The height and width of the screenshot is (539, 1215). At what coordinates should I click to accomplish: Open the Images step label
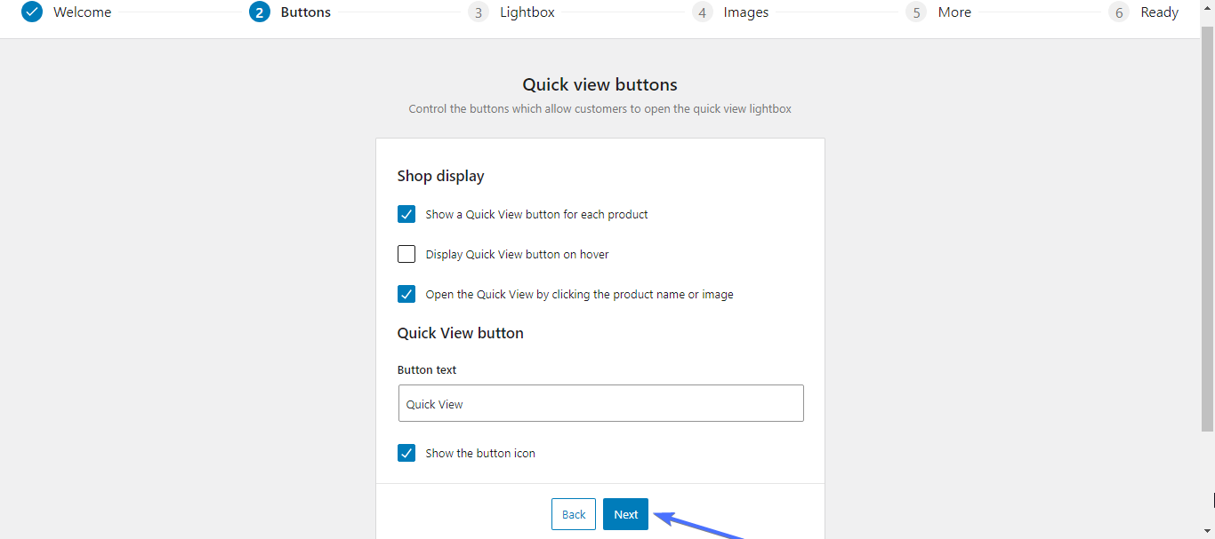click(x=745, y=12)
